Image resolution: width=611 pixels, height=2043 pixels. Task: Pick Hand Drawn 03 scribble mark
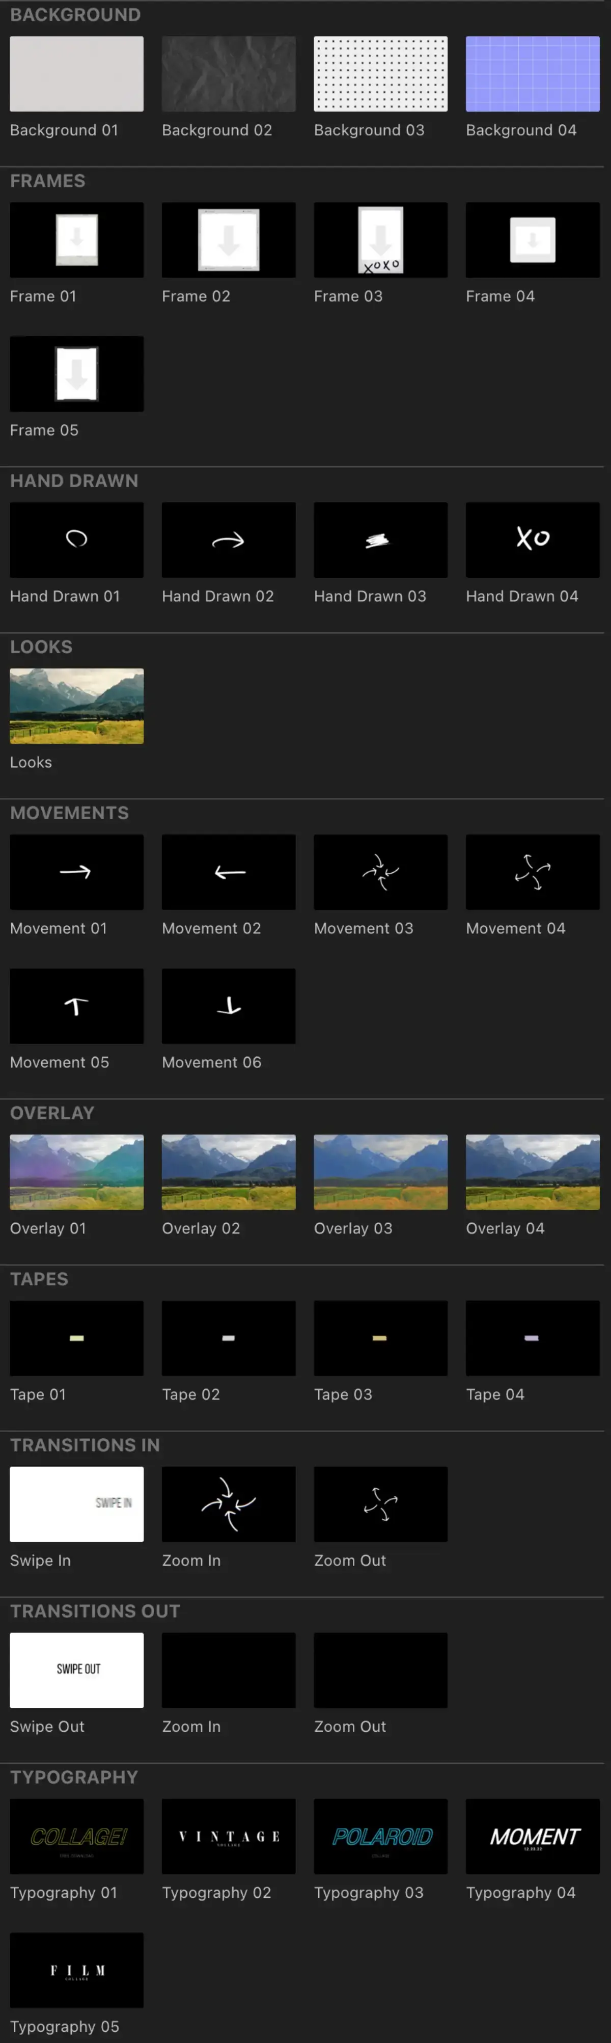[380, 540]
